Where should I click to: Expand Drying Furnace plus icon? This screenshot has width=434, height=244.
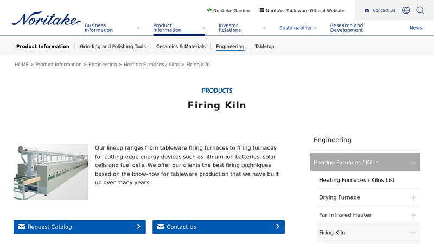tap(413, 198)
